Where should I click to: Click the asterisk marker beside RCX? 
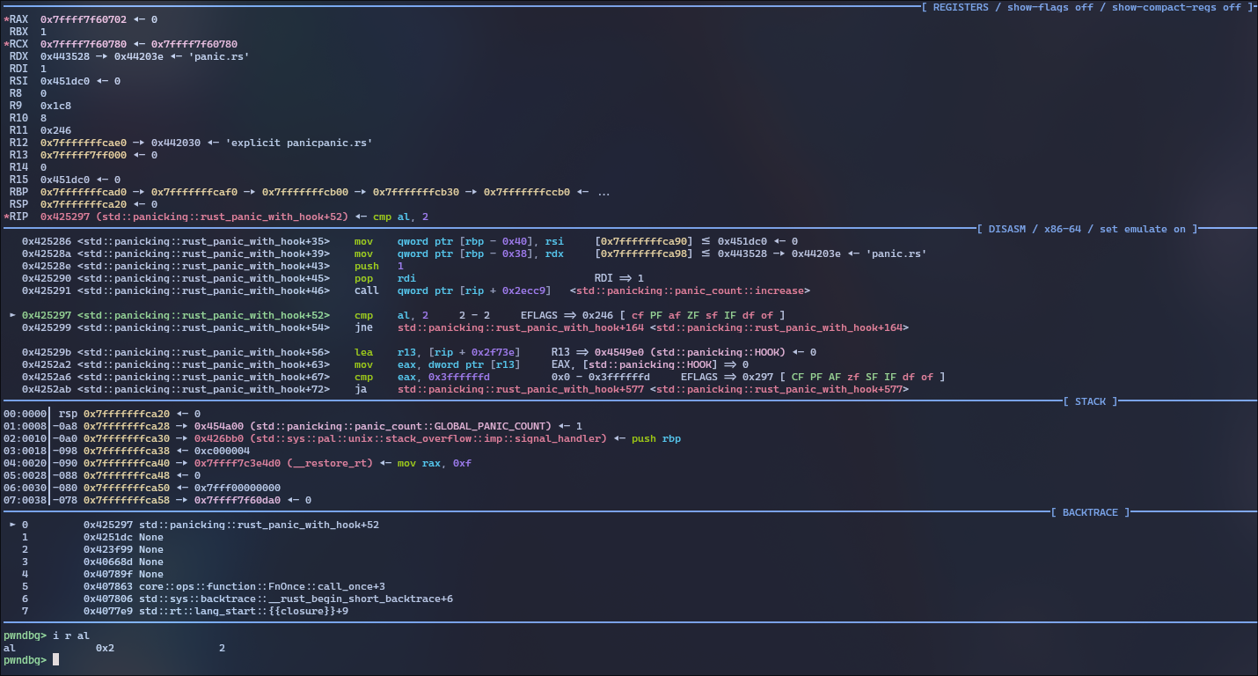pyautogui.click(x=6, y=44)
